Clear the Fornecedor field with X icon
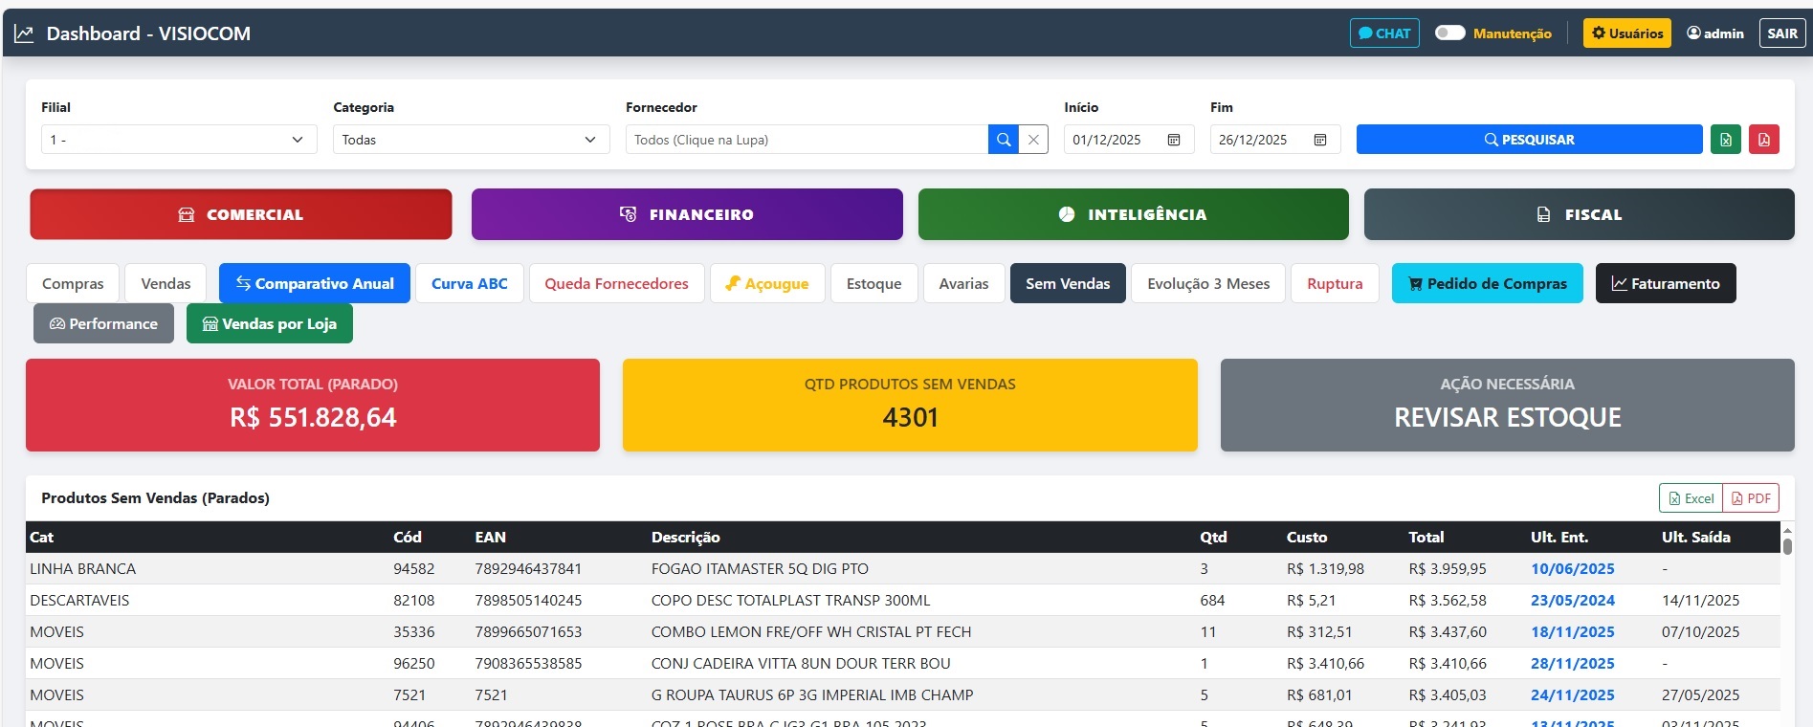This screenshot has height=727, width=1813. point(1033,140)
